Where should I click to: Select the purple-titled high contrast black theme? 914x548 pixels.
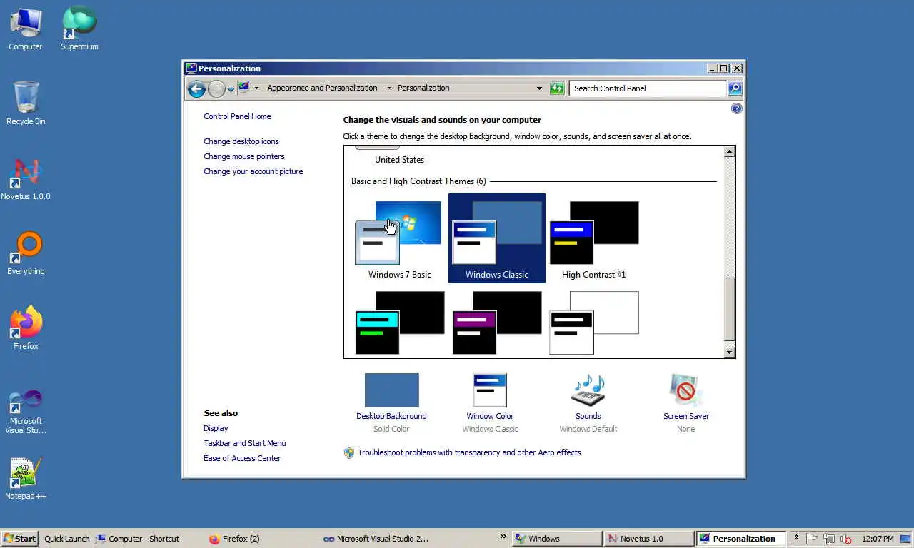point(497,323)
